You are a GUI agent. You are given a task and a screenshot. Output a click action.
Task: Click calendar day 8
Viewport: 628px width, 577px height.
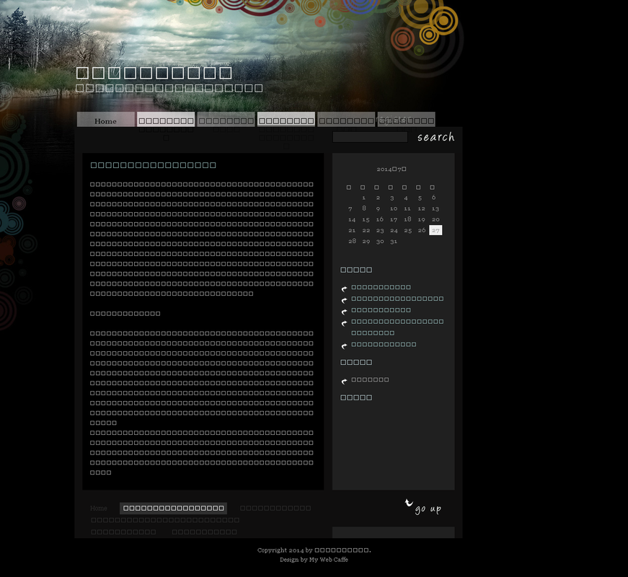click(363, 208)
